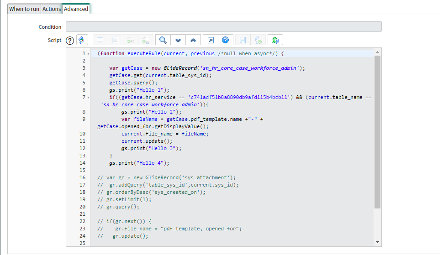
Task: Open the Actions tab
Action: tap(52, 9)
